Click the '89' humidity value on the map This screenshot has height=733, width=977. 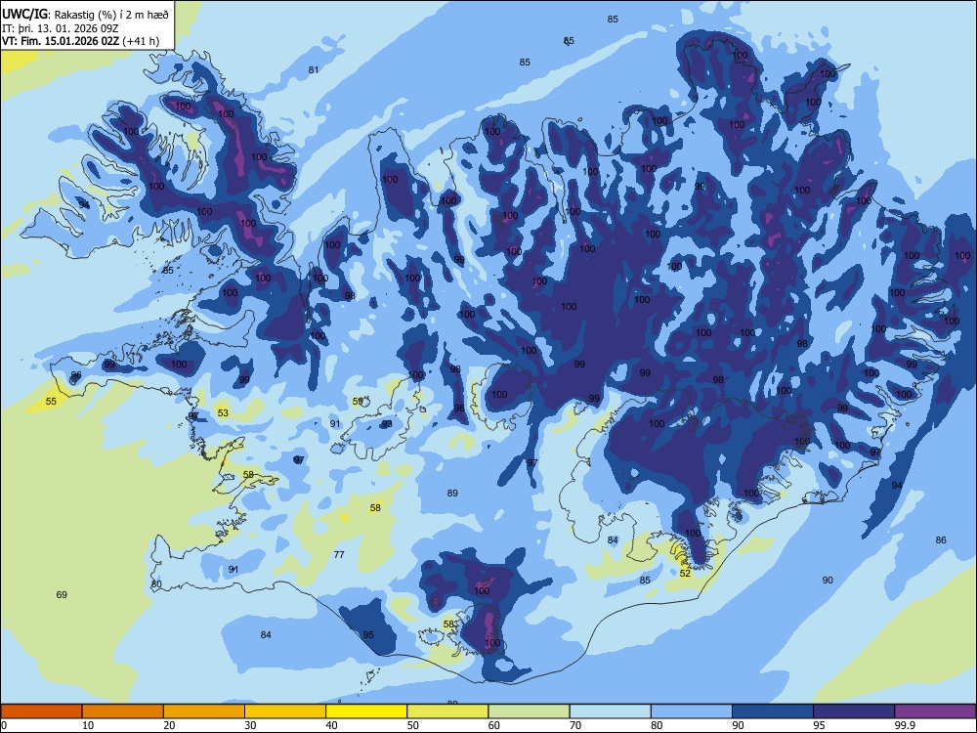click(452, 493)
